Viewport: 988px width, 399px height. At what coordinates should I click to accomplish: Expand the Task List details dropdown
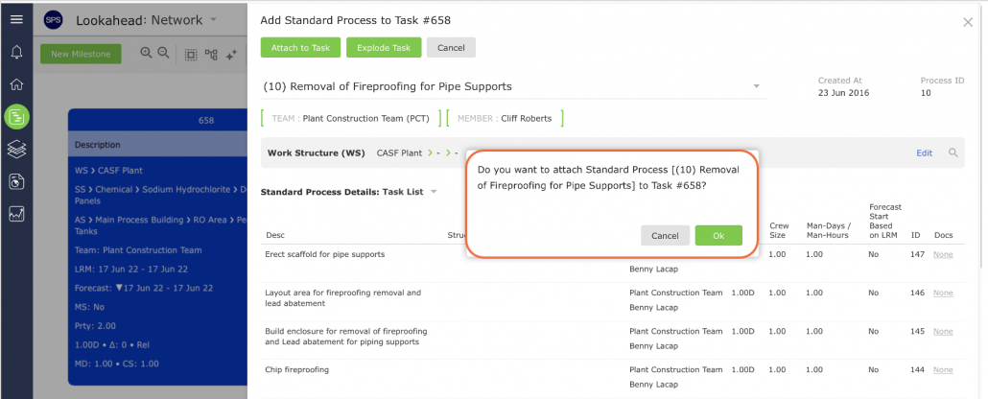coord(434,192)
